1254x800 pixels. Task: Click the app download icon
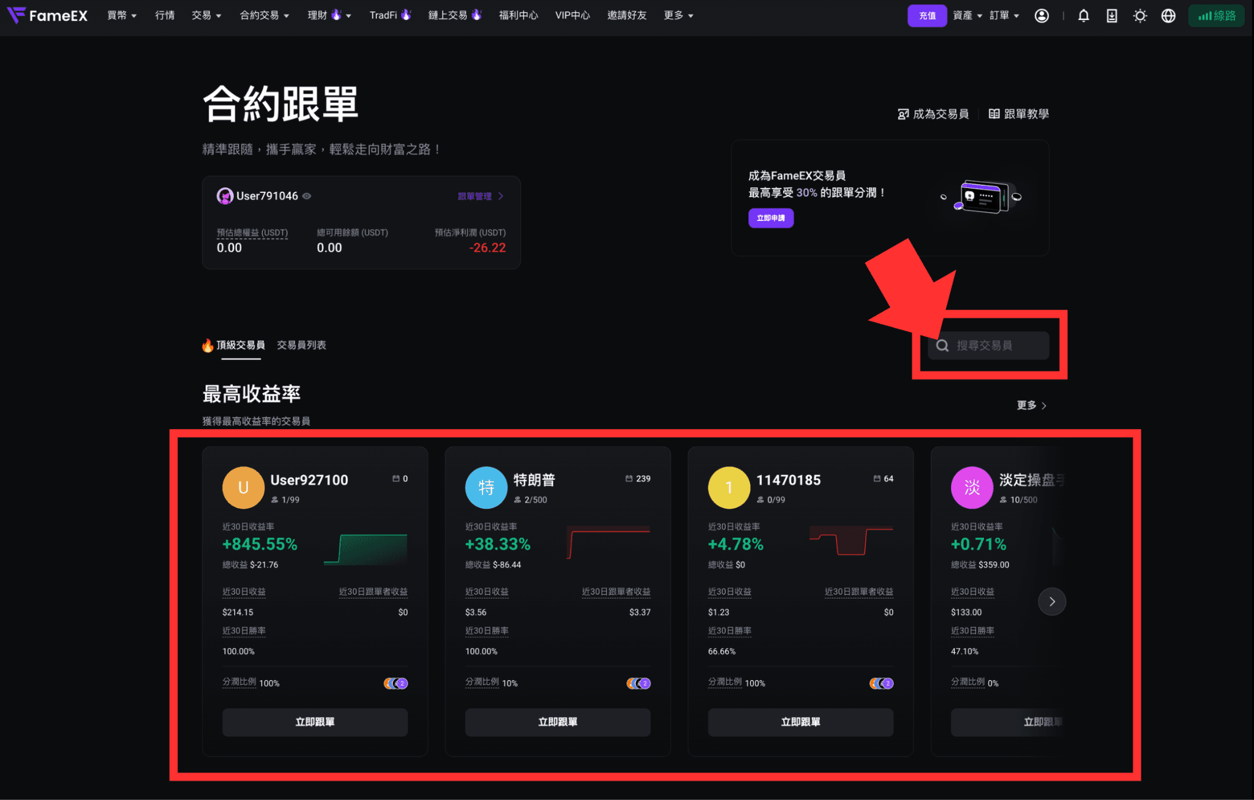pos(1112,16)
